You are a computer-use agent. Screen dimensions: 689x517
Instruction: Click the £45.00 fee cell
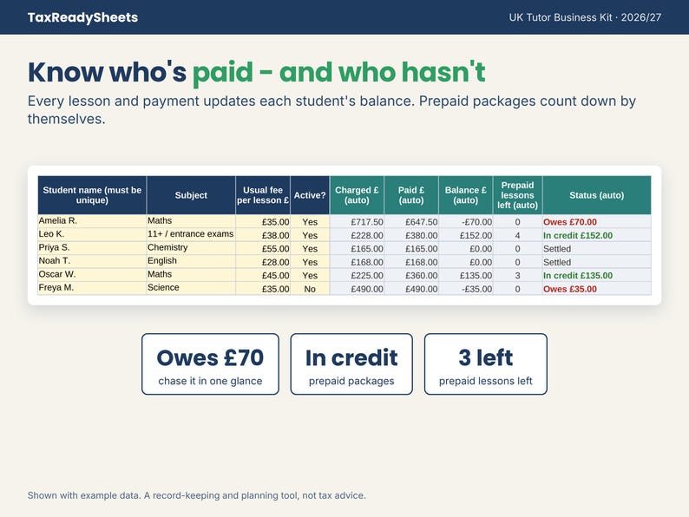263,275
